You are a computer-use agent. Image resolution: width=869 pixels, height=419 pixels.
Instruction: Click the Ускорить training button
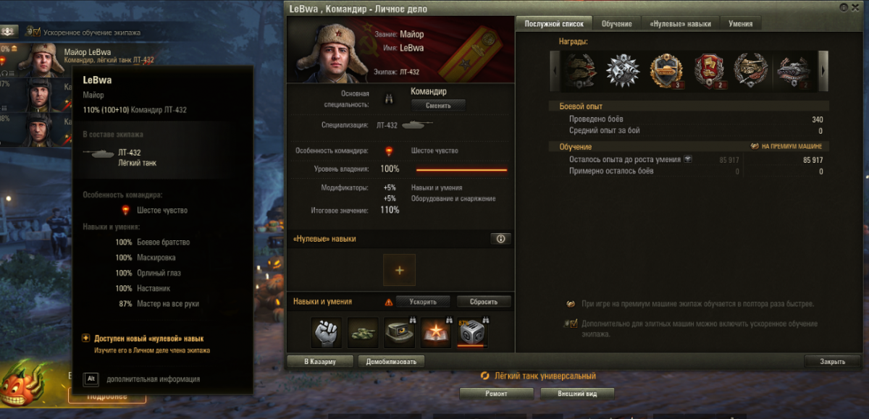tap(422, 302)
